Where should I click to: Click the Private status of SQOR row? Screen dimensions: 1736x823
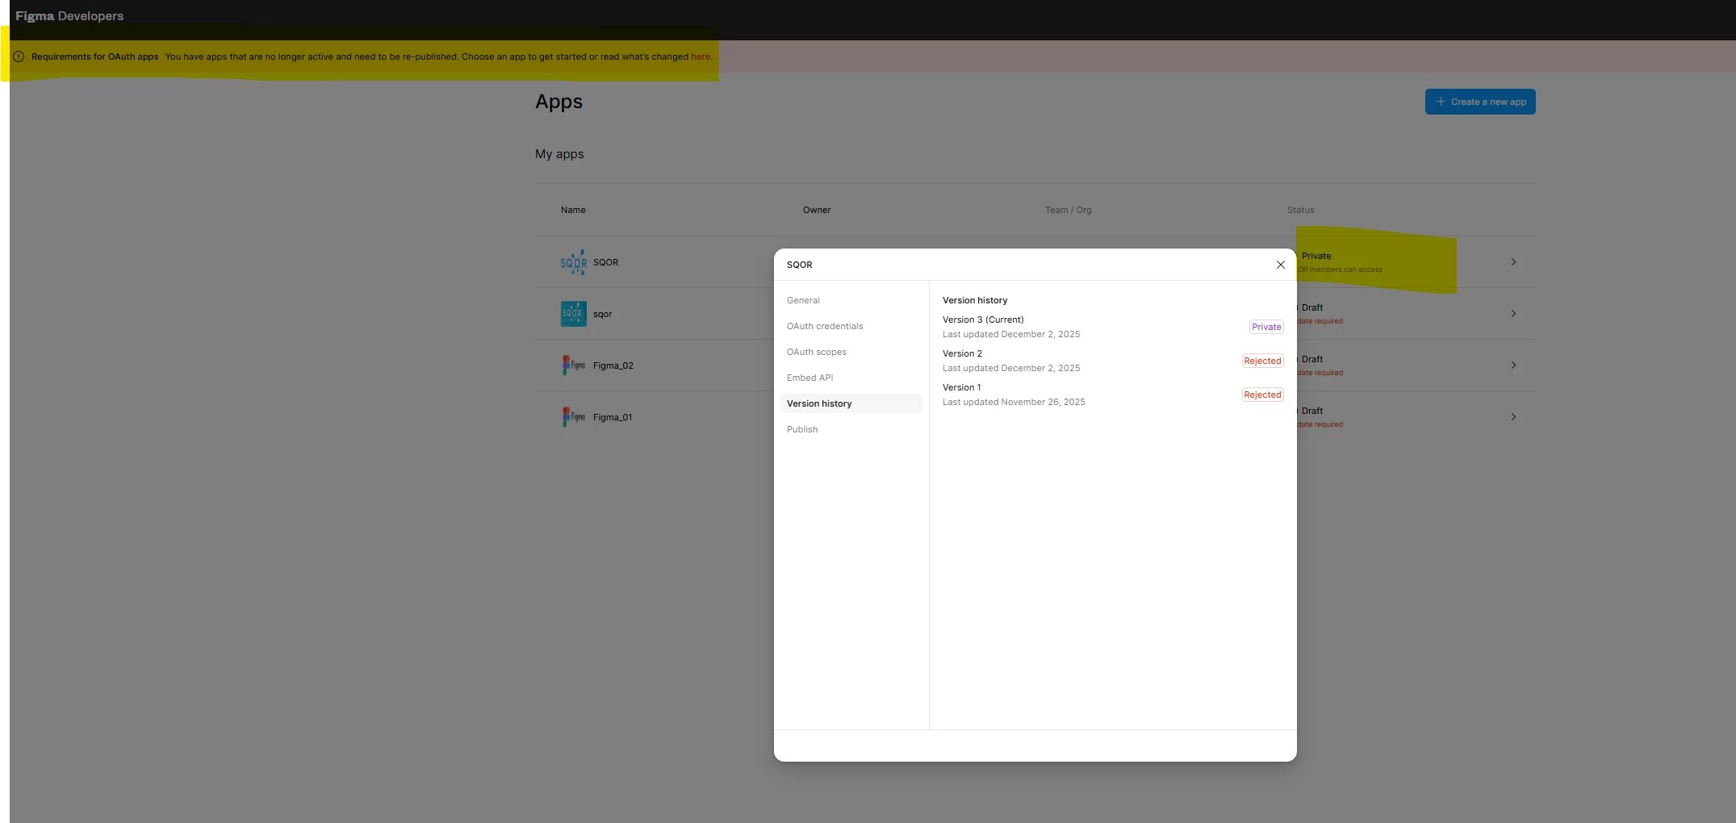pos(1316,256)
